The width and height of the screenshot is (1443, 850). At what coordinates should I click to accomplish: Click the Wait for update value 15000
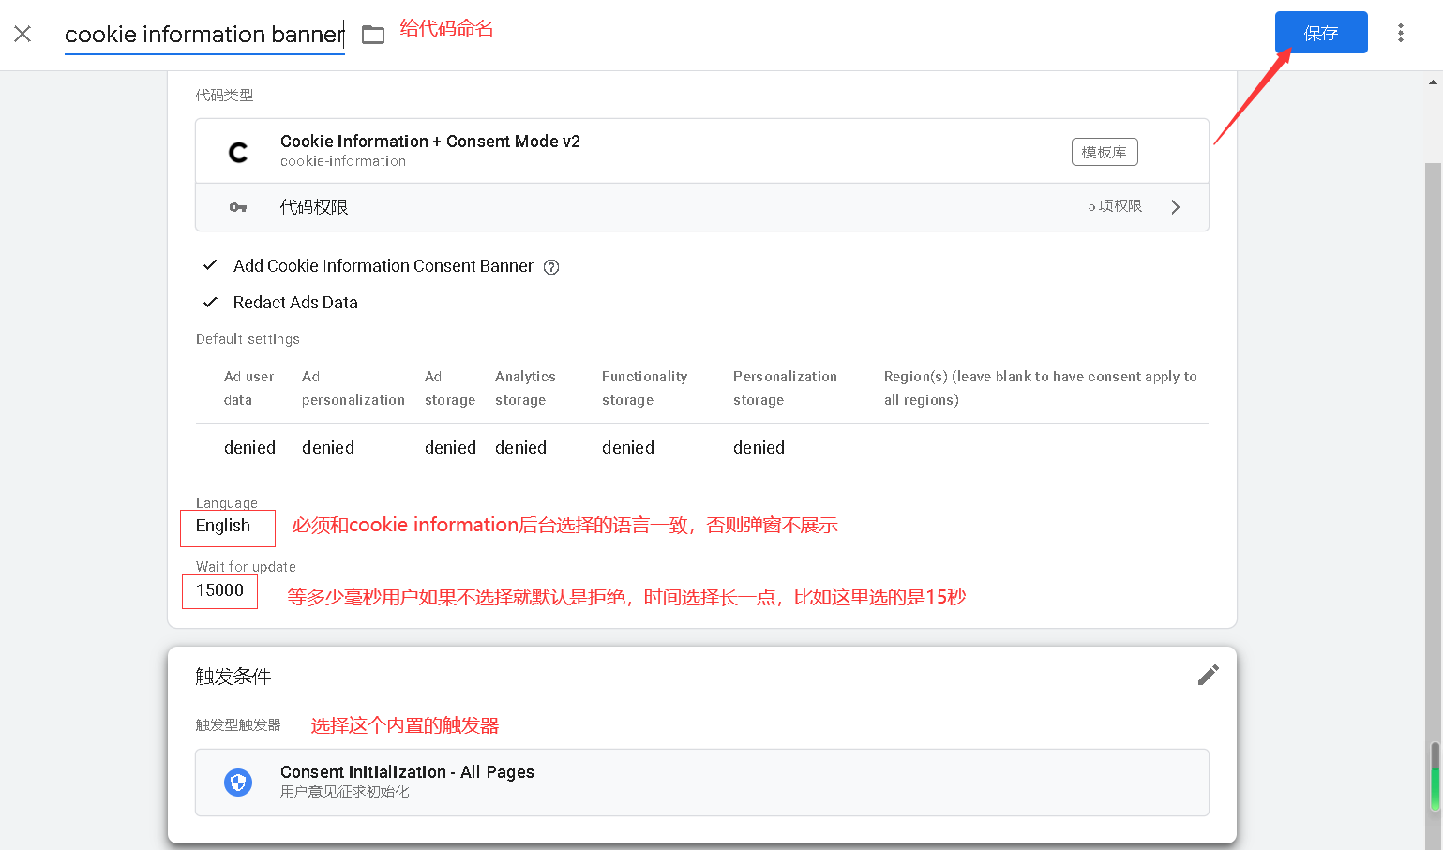(219, 590)
